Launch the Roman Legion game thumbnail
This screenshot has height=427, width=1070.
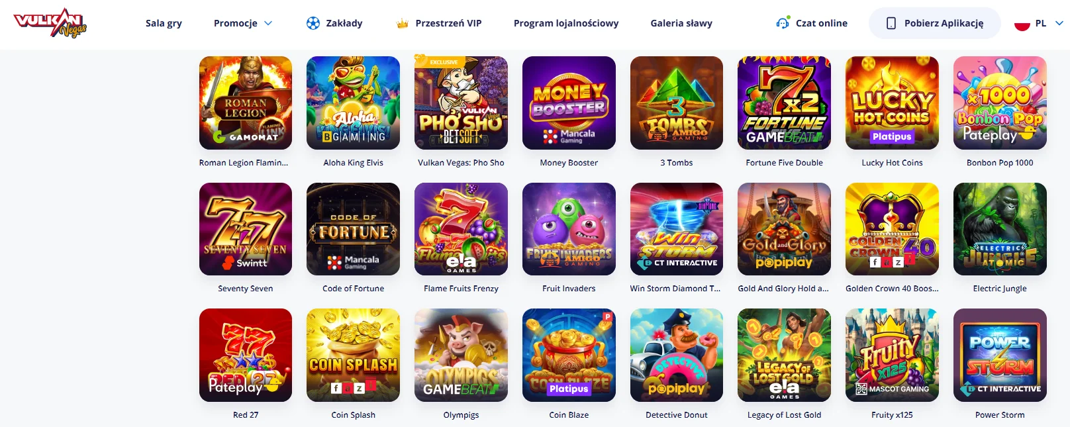(x=246, y=103)
